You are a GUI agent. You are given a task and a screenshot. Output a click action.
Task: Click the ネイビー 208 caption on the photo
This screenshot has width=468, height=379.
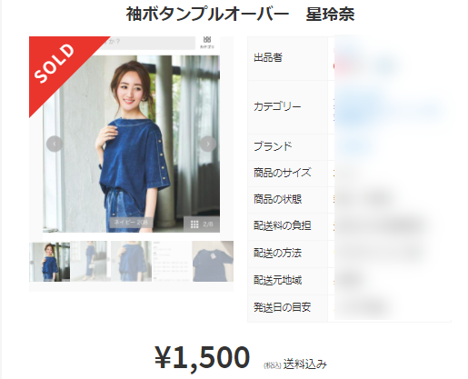[x=131, y=223]
